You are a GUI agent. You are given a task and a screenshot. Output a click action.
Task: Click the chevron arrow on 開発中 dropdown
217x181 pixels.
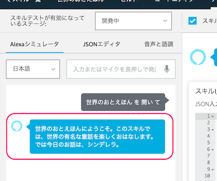165,21
